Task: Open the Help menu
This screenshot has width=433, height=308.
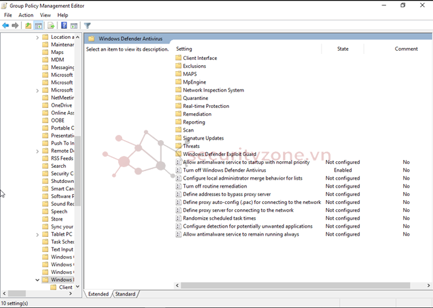Action: [x=63, y=15]
